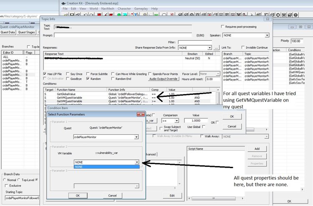
Task: Open the Gameplay menu
Action: click(x=141, y=9)
